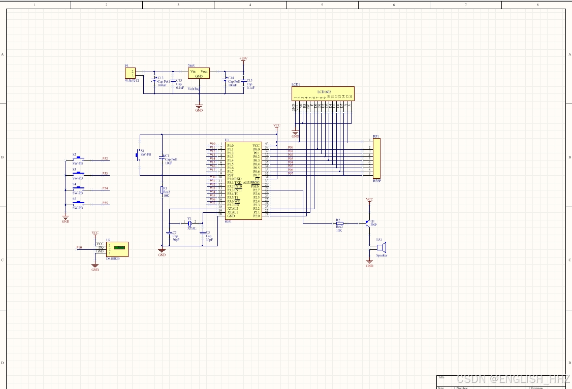Screen dimensions: 572x389
Task: Select capacitor C3 30pF
Action: [203, 233]
